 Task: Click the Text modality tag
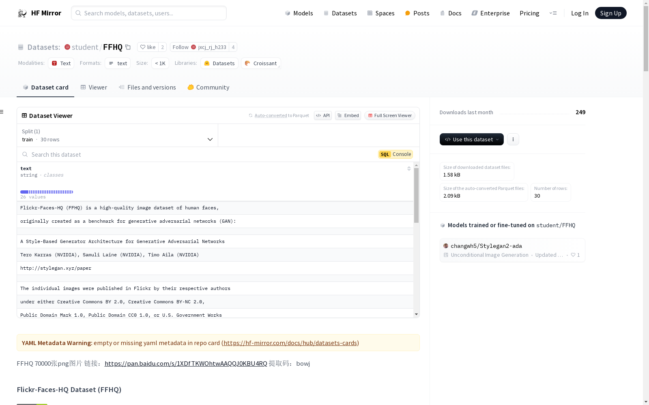point(61,63)
